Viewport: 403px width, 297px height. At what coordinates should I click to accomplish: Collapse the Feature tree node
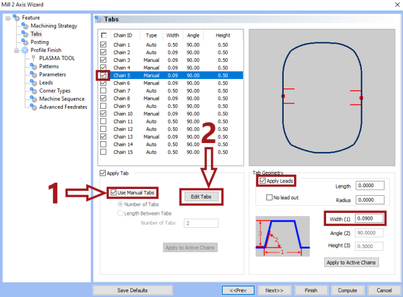[x=8, y=18]
